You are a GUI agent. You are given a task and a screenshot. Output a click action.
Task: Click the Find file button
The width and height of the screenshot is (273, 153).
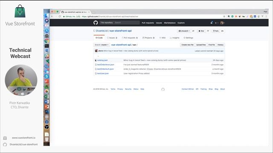click(x=212, y=45)
